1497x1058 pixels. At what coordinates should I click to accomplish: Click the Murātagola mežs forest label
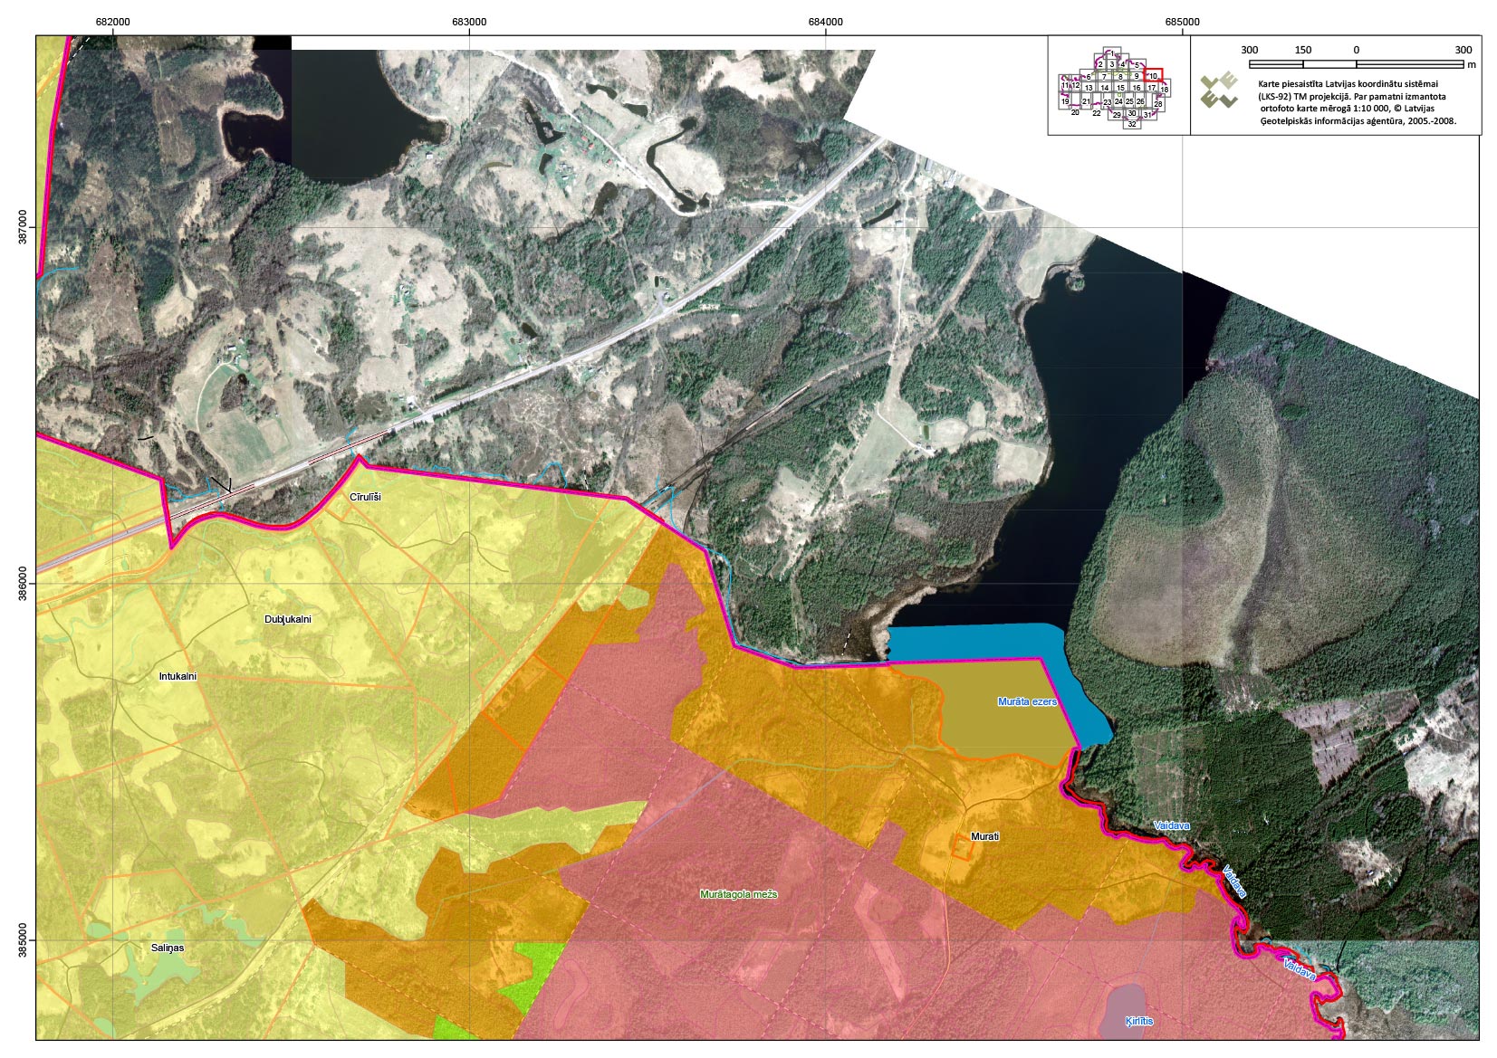pyautogui.click(x=738, y=894)
